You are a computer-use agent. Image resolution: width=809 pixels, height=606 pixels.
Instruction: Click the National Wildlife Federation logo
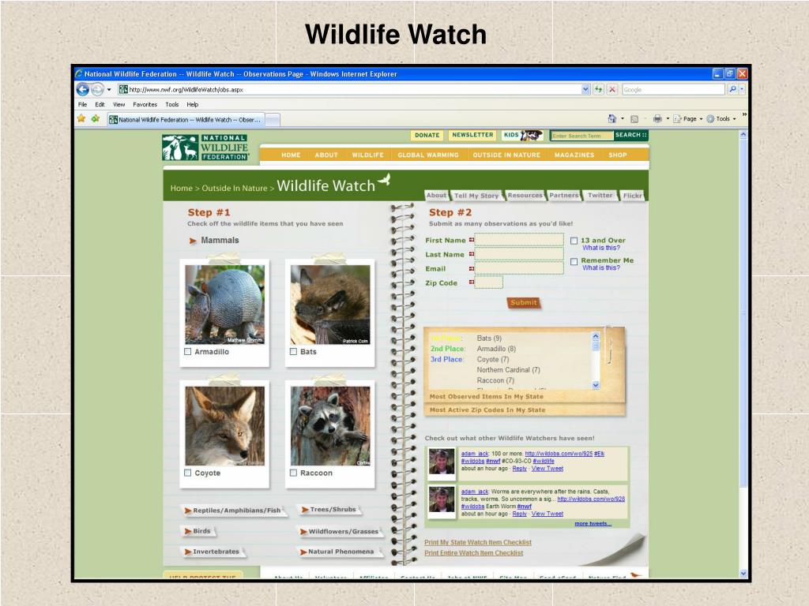click(x=205, y=148)
